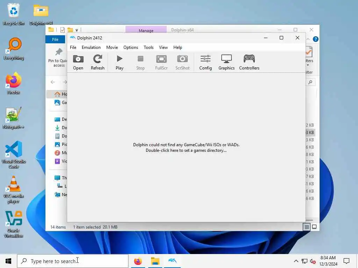This screenshot has width=358, height=268.
Task: Select Downloads in Explorer sidebar
Action: pyautogui.click(x=60, y=128)
